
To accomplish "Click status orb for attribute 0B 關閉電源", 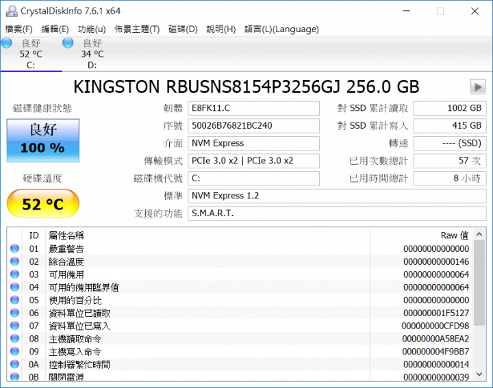I will coord(15,376).
